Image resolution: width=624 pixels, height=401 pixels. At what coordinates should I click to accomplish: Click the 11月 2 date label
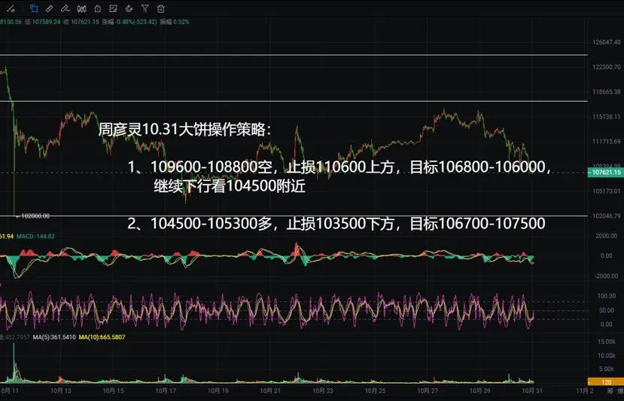click(585, 391)
